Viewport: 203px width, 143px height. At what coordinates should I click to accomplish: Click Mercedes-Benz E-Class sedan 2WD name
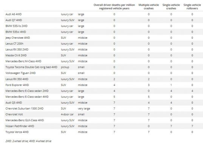(x=27, y=91)
